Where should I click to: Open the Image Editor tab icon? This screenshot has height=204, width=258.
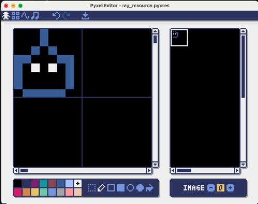(6, 15)
